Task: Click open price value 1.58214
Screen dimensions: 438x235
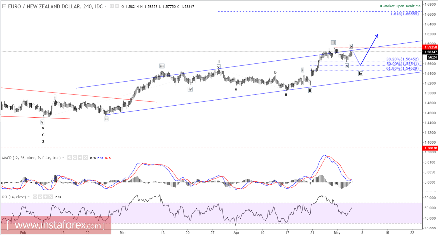Action: (x=132, y=6)
